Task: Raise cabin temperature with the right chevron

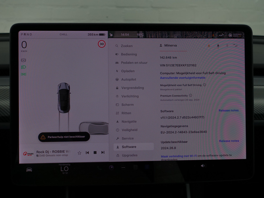Action: pyautogui.click(x=75, y=169)
